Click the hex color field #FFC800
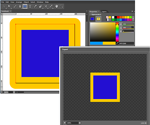The height and width of the screenshot is (125, 150). [126, 43]
